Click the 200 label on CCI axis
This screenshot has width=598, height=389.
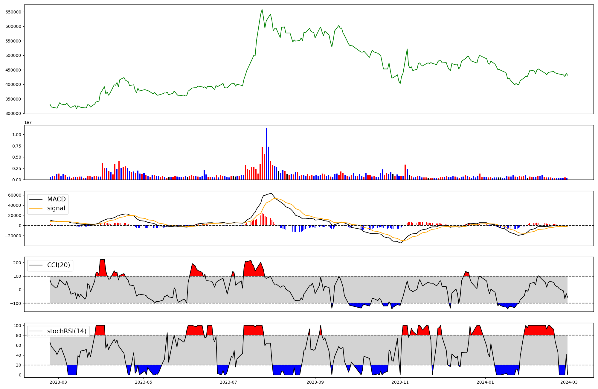click(x=17, y=263)
